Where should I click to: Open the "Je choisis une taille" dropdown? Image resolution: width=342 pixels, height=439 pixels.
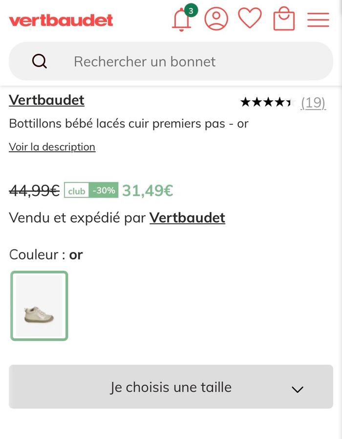[x=171, y=387]
